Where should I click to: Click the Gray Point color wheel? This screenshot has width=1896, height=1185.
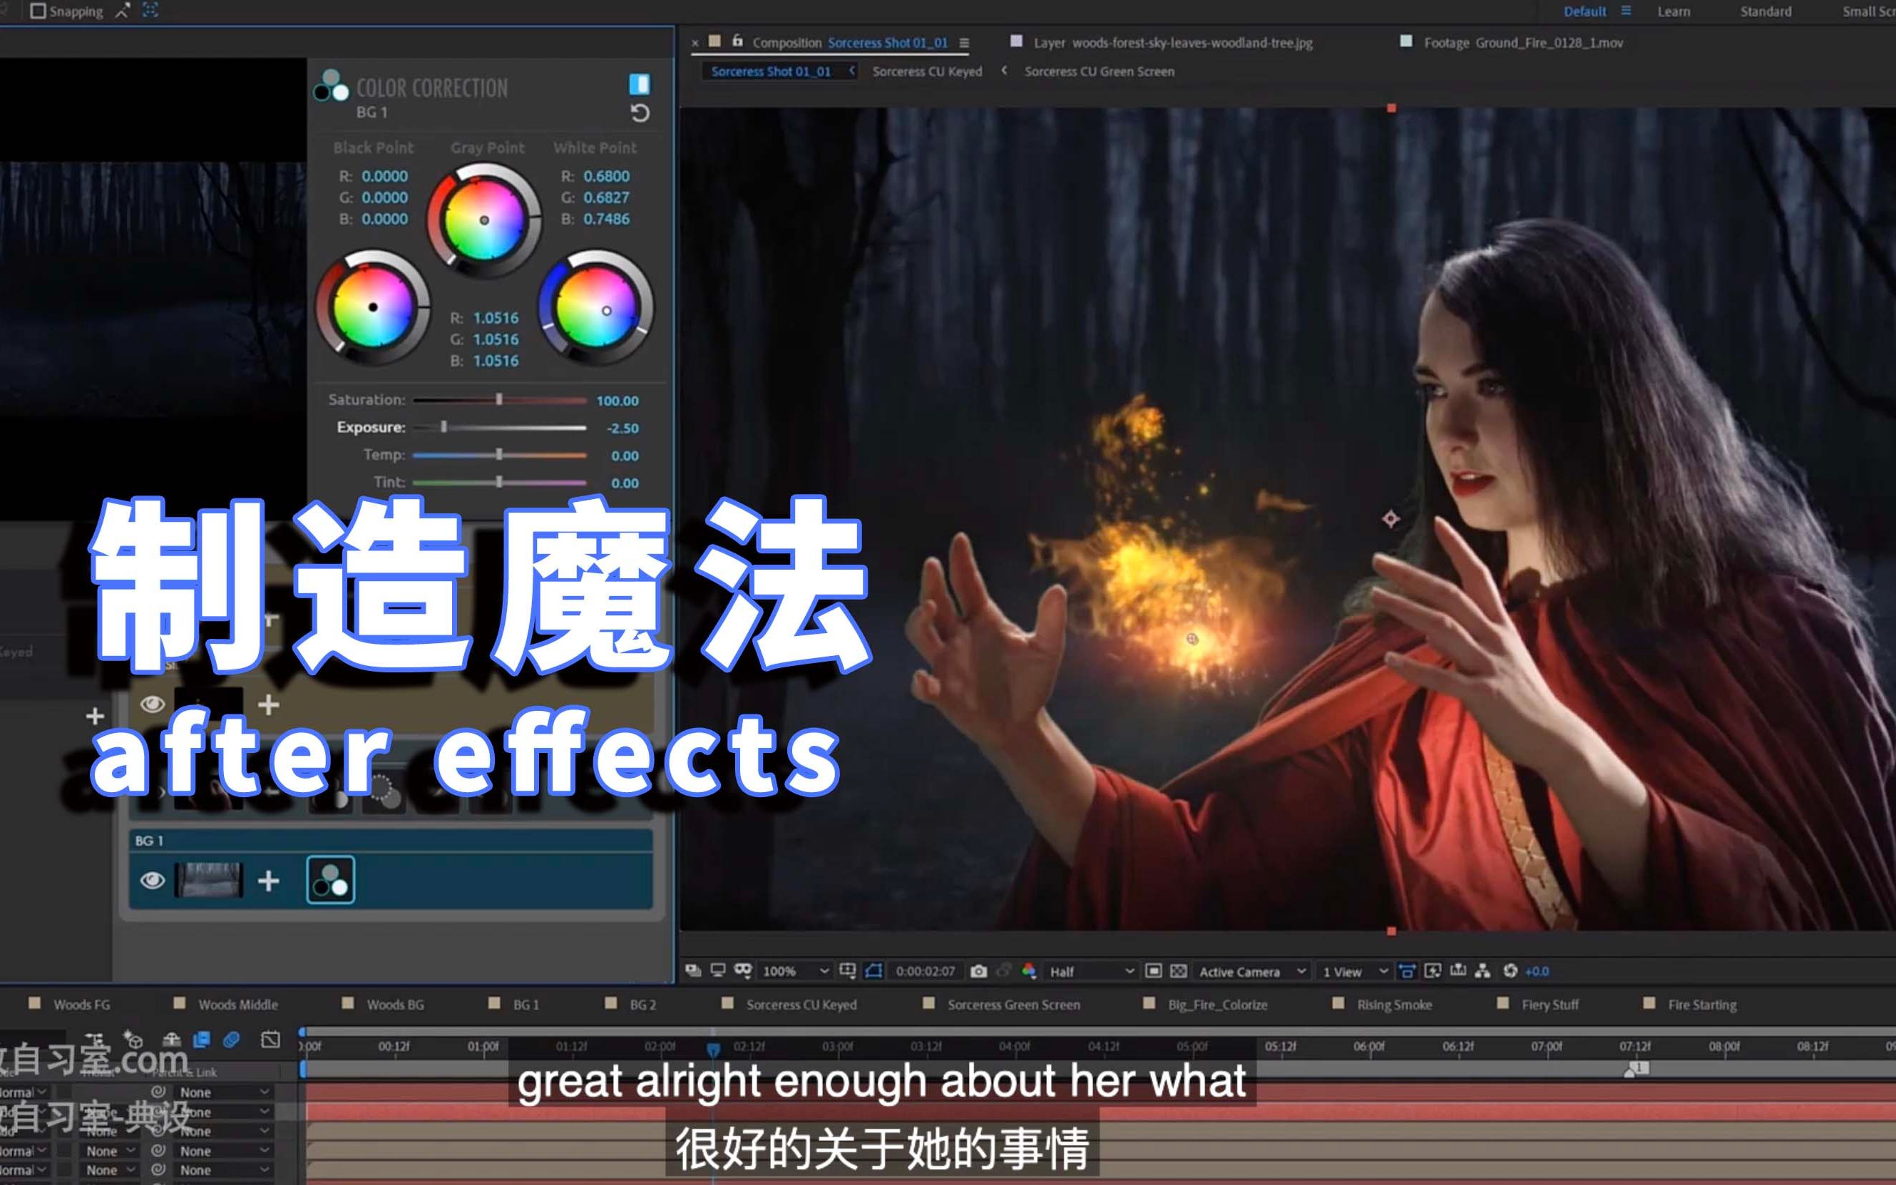tap(488, 222)
